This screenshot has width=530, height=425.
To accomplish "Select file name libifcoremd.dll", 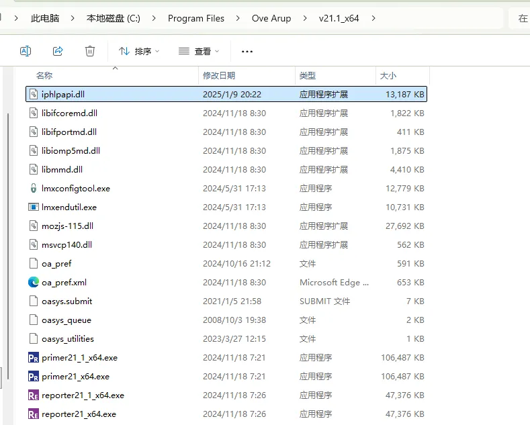I will (69, 113).
